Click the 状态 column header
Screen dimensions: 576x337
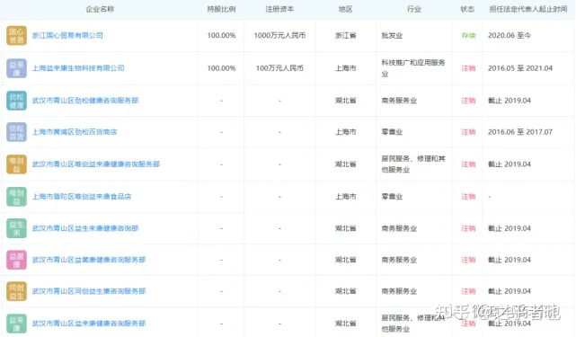coord(467,9)
